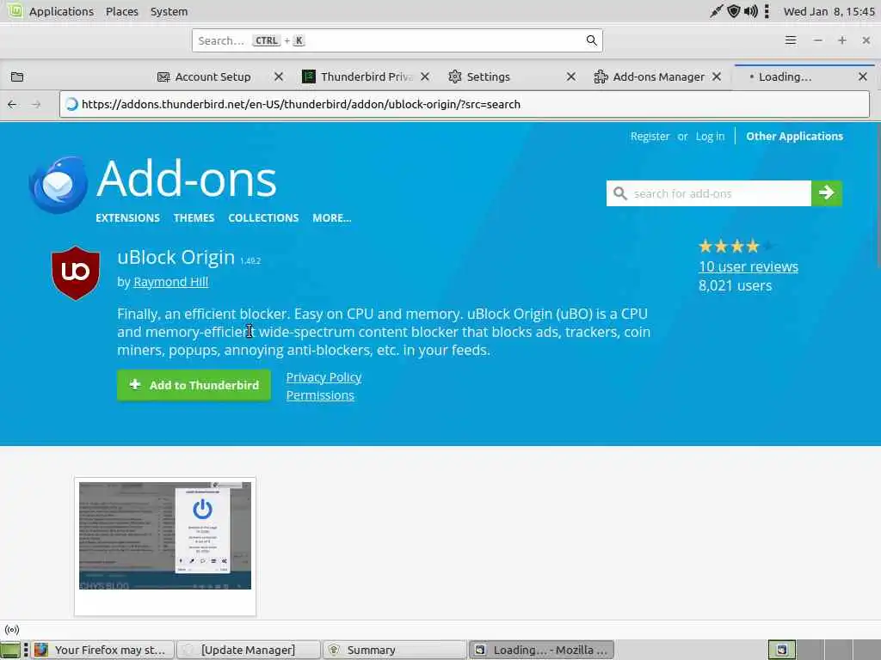
Task: Switch to Summary taskbar window
Action: [x=394, y=650]
